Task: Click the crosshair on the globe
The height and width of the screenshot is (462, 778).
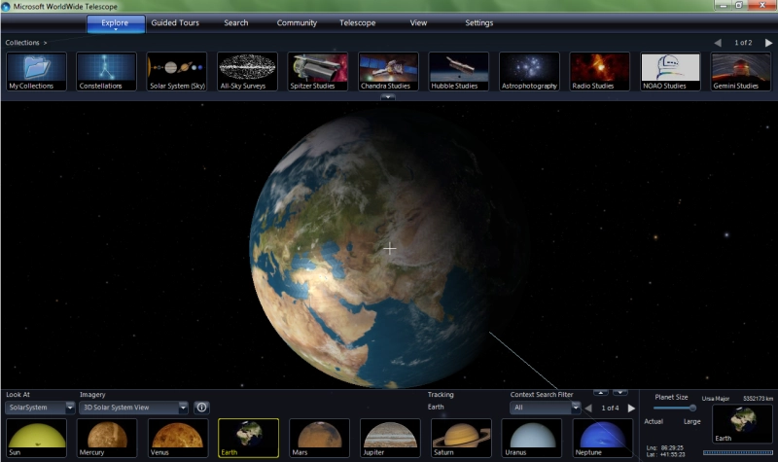Action: (x=390, y=248)
